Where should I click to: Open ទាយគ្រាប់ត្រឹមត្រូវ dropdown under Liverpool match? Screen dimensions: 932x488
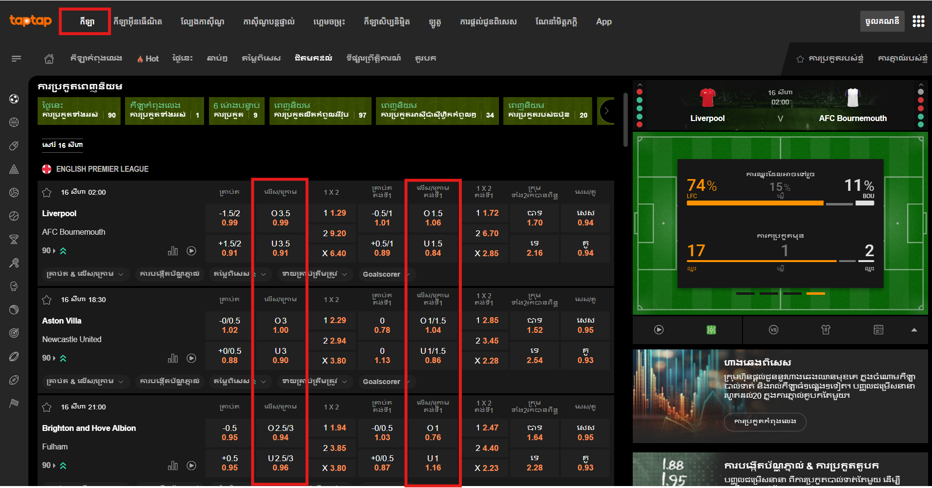(314, 274)
